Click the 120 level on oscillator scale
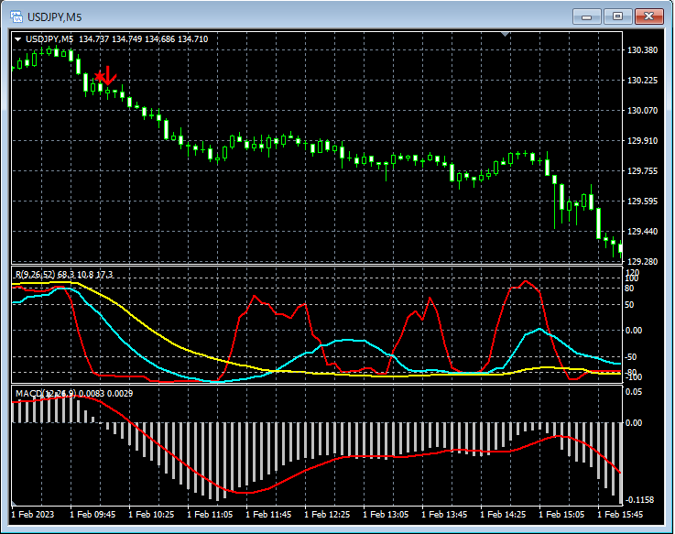Image resolution: width=675 pixels, height=534 pixels. point(631,273)
